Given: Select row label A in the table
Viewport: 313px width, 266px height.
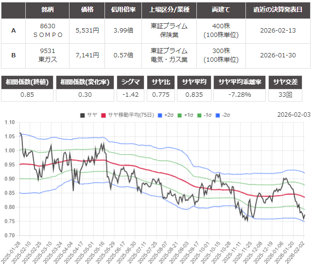Looking at the screenshot, I should pyautogui.click(x=14, y=30).
